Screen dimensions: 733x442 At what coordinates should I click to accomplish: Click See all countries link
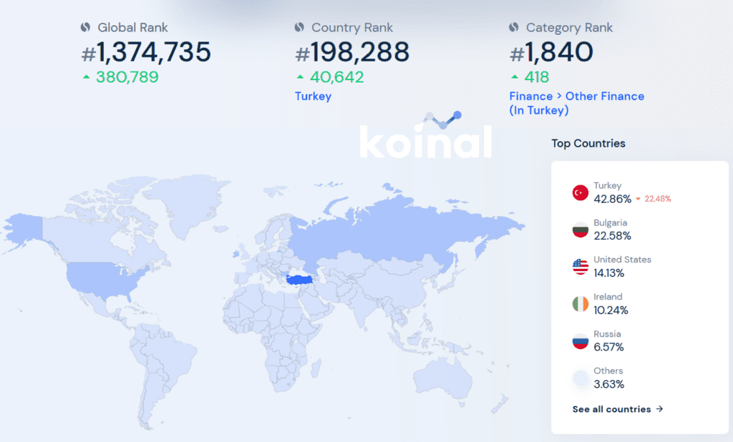pyautogui.click(x=611, y=409)
